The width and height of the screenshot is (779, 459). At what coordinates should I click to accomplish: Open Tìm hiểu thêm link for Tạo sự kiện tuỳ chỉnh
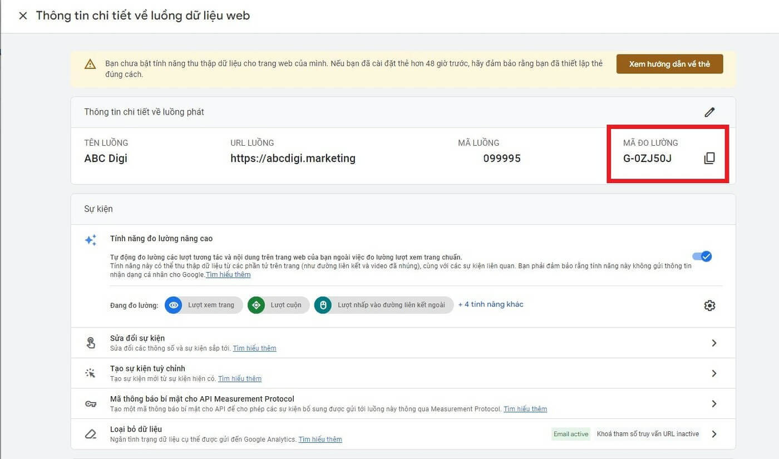(240, 378)
